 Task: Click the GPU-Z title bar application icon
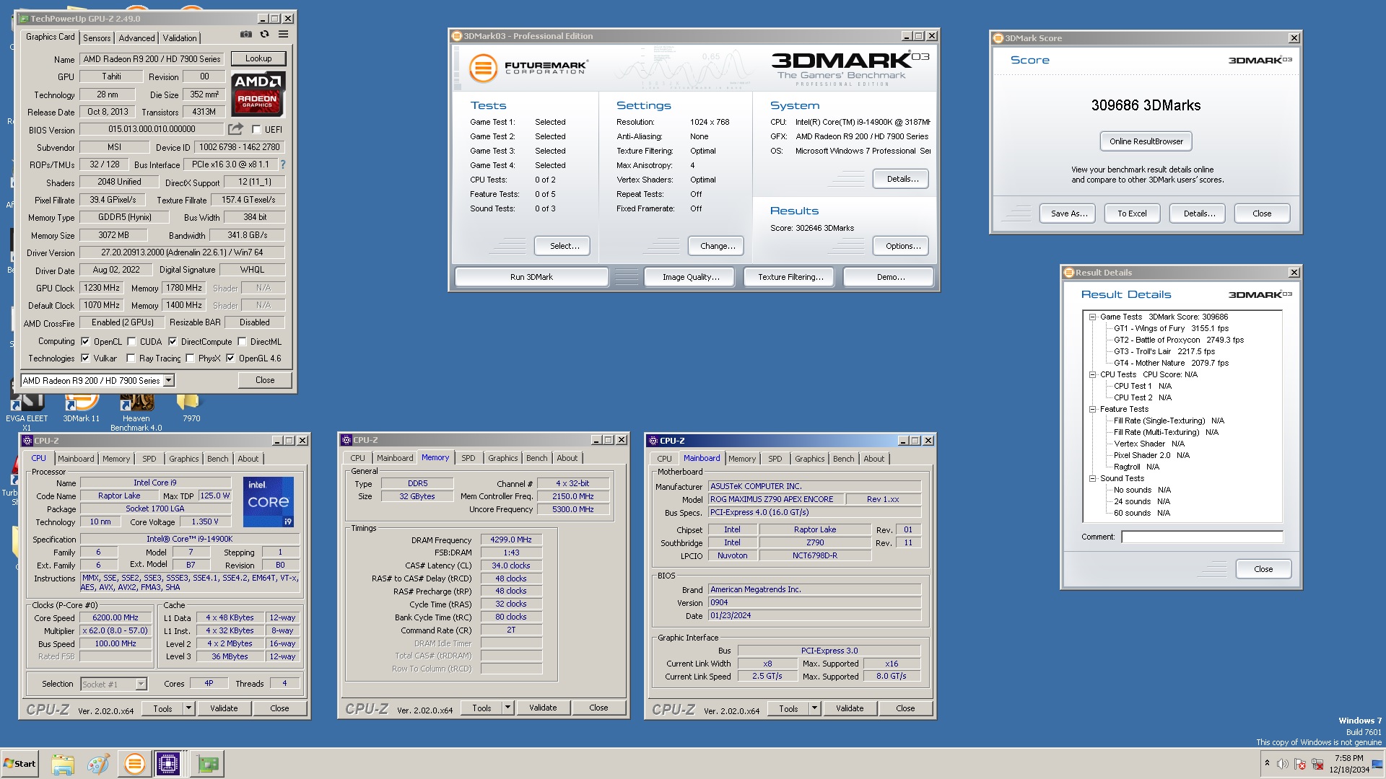(x=24, y=19)
